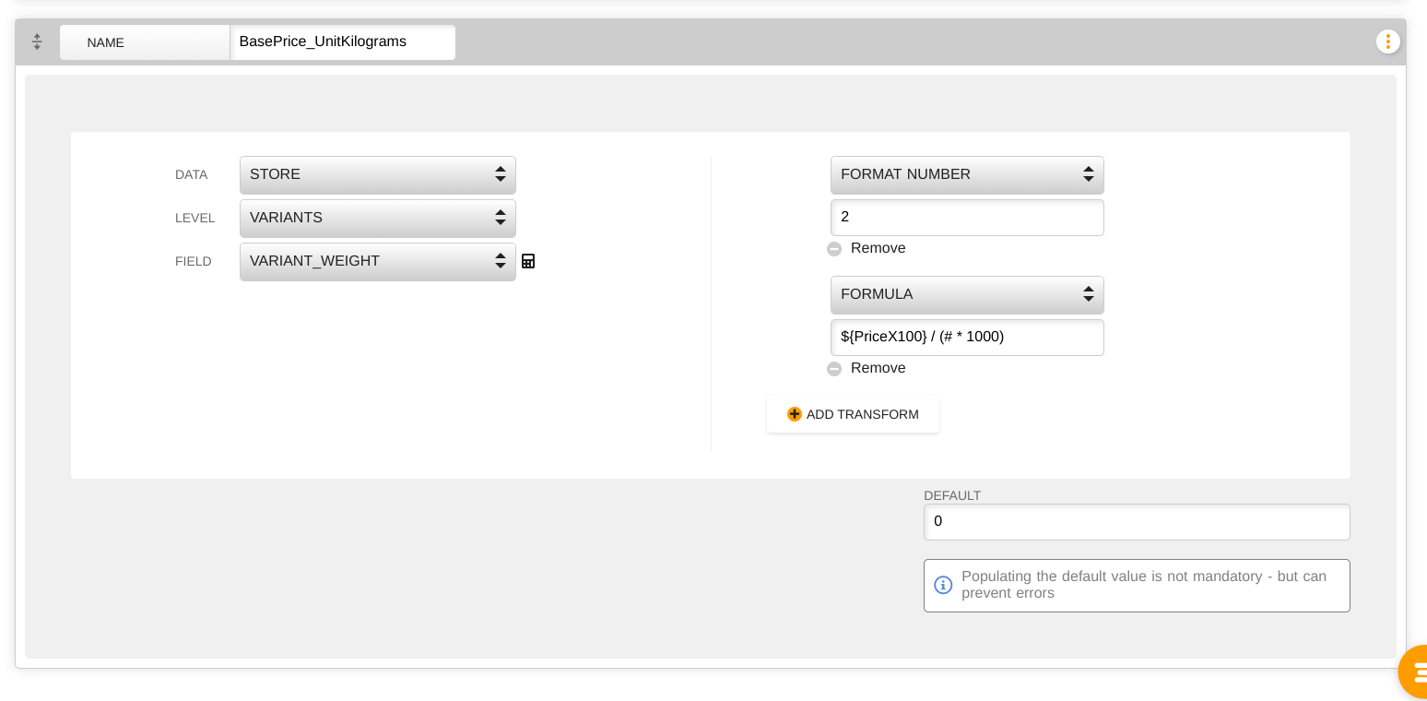The image size is (1427, 701).
Task: Click the calculator icon next to VARIANT_WEIGHT
Action: point(528,261)
